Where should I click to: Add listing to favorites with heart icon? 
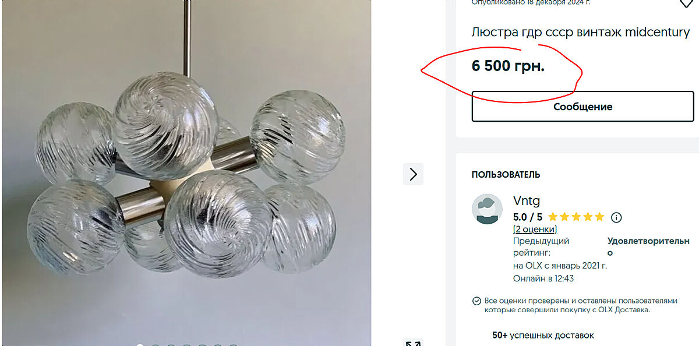point(686,3)
